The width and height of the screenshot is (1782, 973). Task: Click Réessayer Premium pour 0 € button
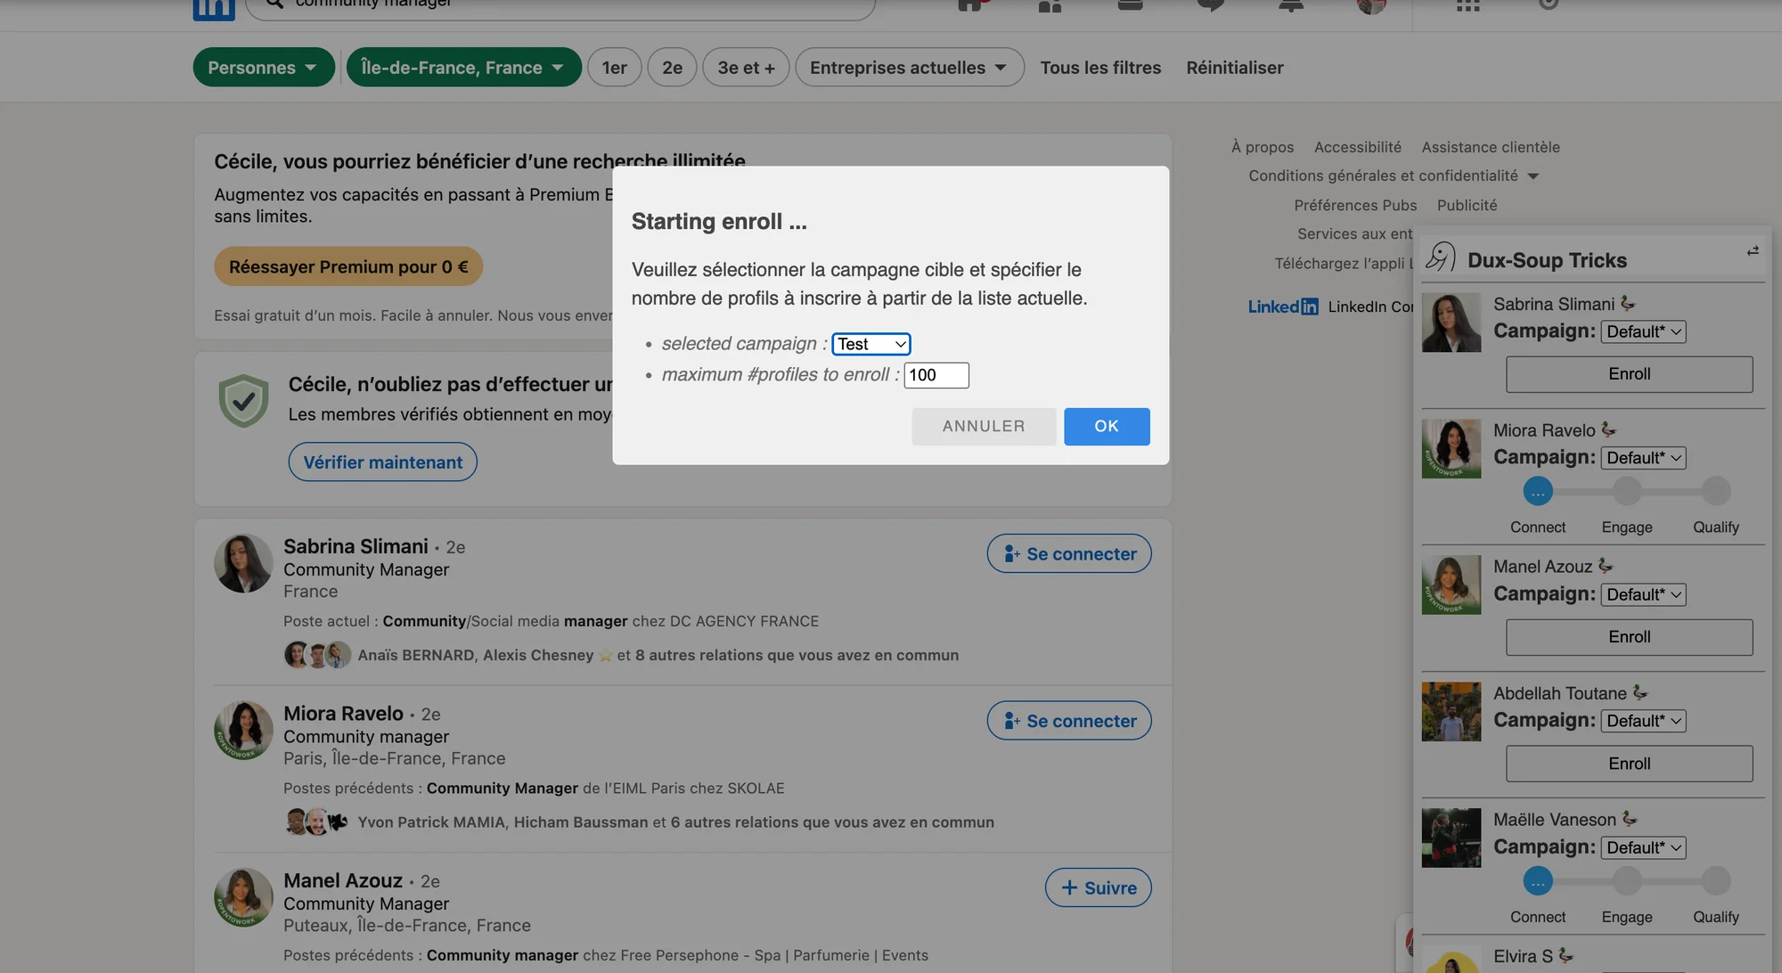pos(348,266)
